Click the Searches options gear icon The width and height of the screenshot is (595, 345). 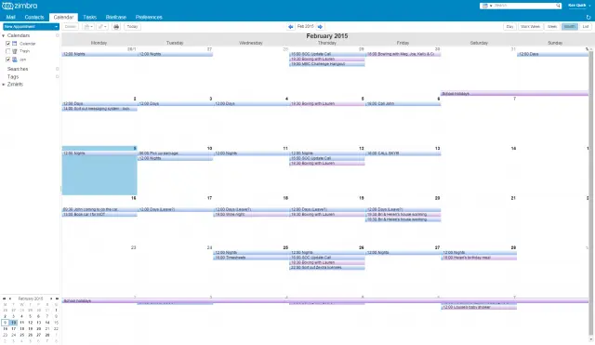tap(58, 69)
